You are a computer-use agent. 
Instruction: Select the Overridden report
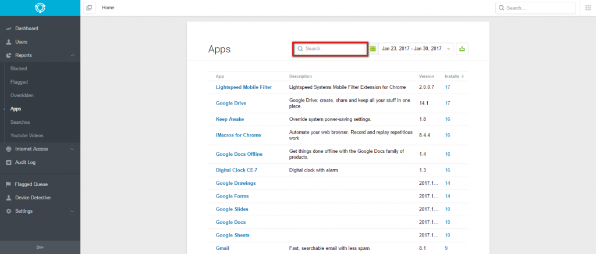[22, 95]
